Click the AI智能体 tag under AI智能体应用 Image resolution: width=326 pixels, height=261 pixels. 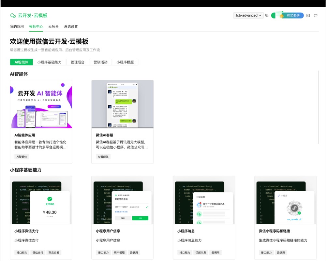coord(22,156)
